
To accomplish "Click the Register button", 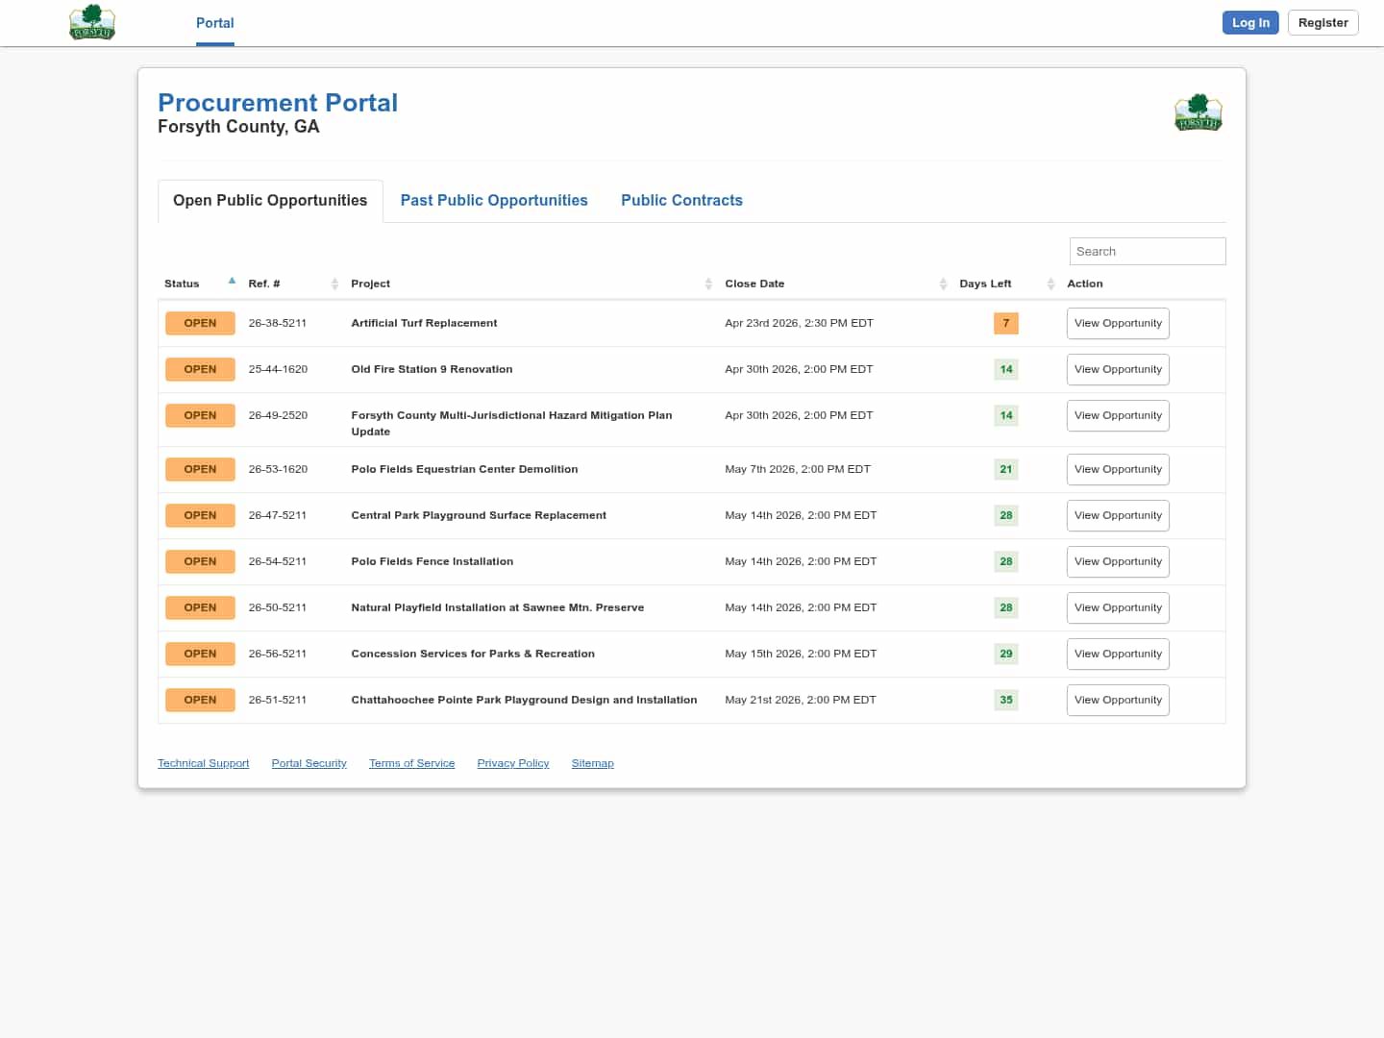I will click(x=1322, y=23).
